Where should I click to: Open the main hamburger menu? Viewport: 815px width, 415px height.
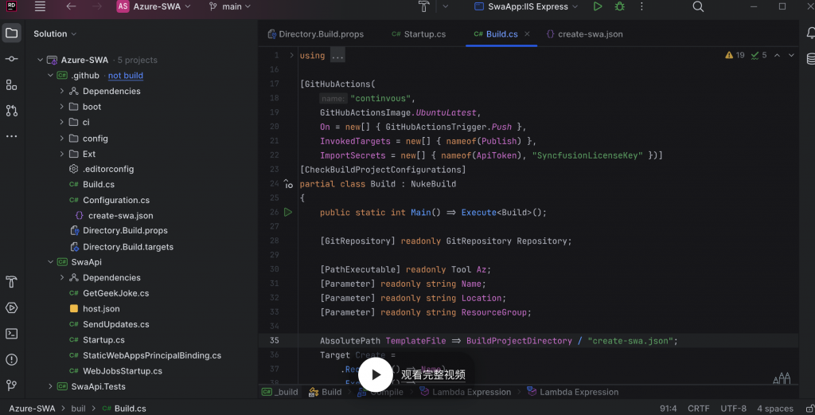[x=40, y=6]
